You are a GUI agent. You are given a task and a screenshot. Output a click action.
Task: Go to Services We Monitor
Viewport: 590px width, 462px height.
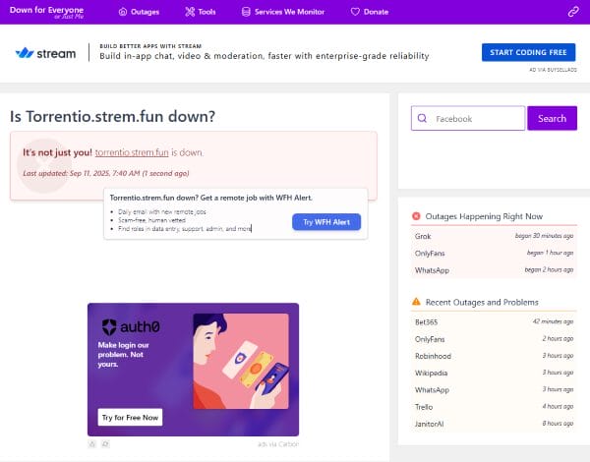click(281, 12)
